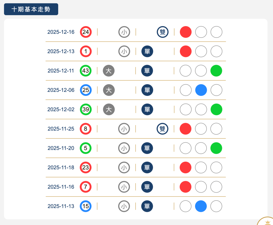
Task: Click 小 icon in the 2025-12-13 row
Action: coord(124,51)
